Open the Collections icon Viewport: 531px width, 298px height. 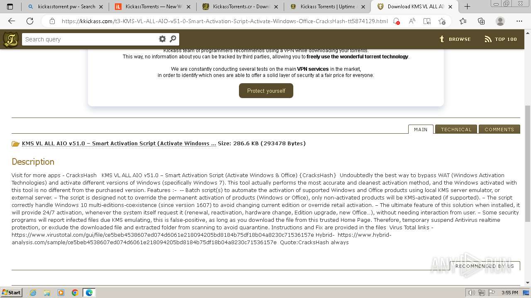[x=481, y=21]
